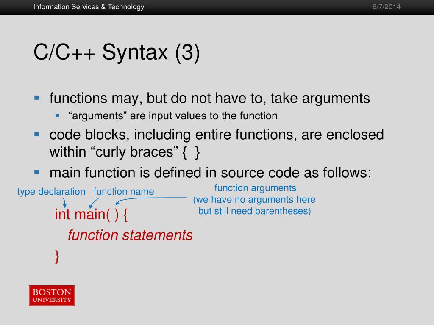Click the square bullet before "main function"
Viewport: 434px width, 325px height.
click(36, 172)
